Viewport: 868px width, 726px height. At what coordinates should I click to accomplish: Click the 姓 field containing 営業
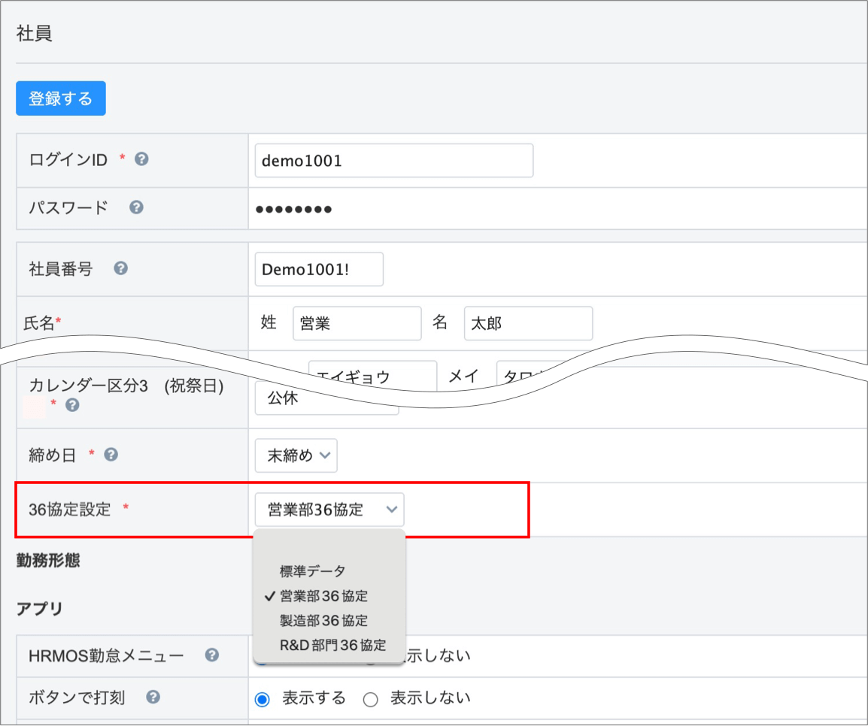(x=357, y=323)
